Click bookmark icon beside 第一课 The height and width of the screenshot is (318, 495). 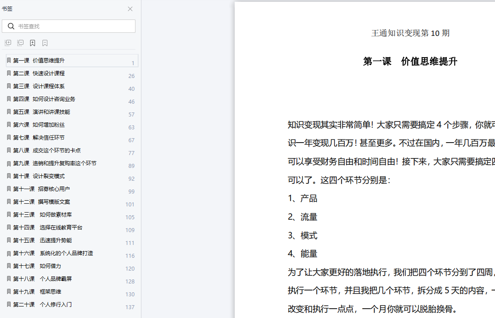click(9, 60)
